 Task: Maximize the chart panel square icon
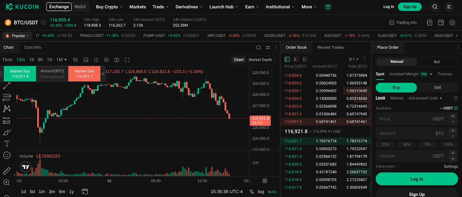(258, 47)
